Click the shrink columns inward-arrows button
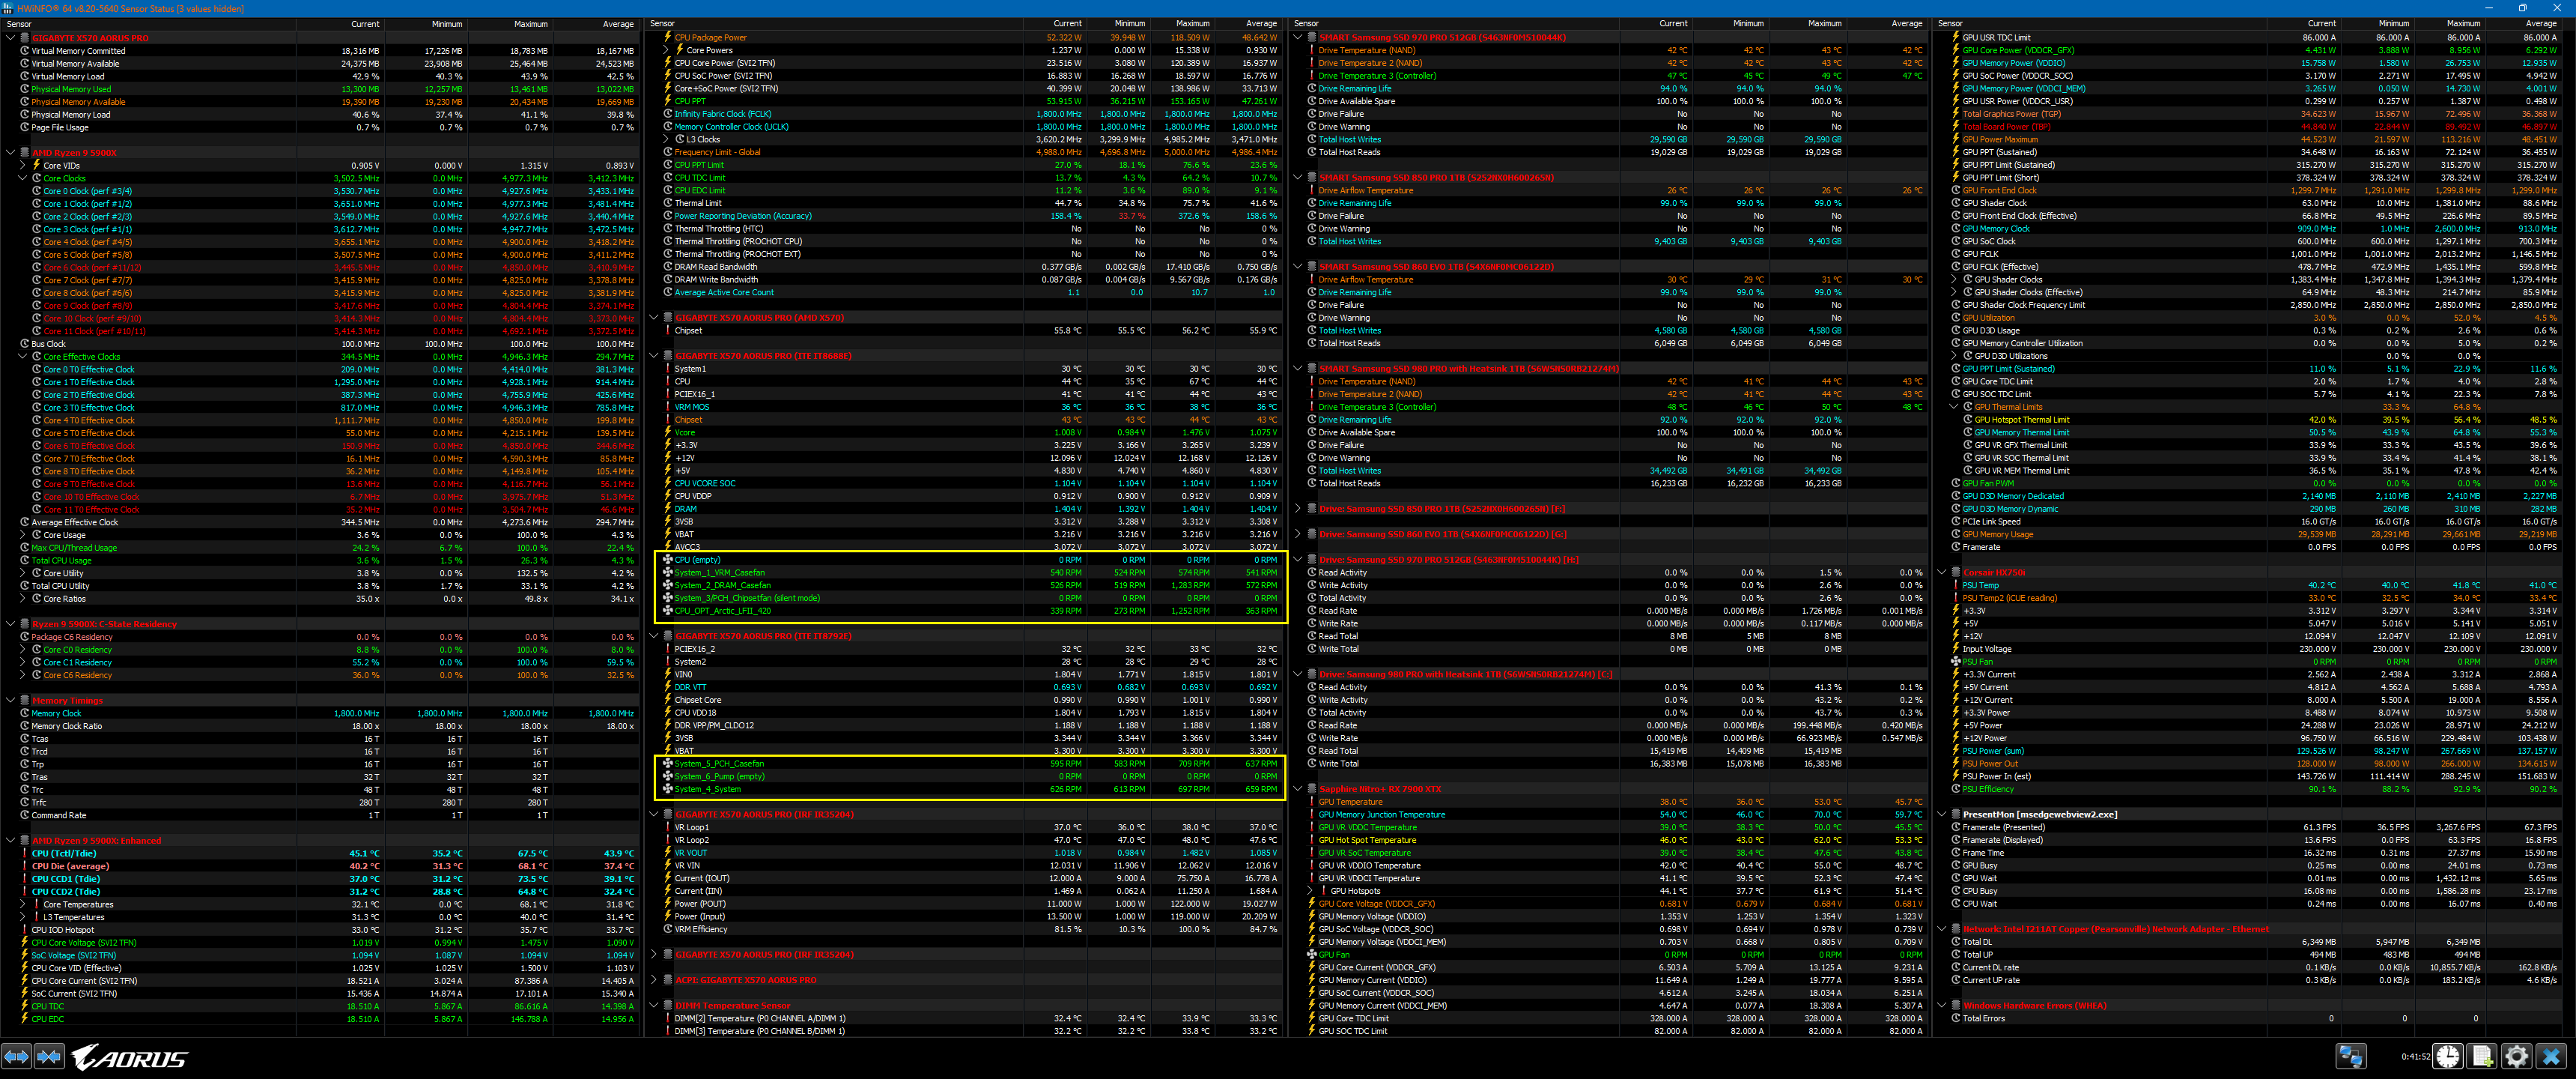 50,1057
